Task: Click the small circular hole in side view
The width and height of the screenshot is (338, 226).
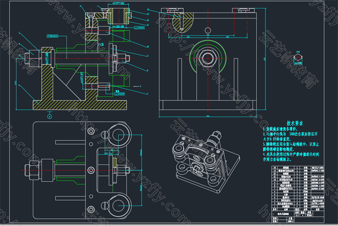Action: (208, 30)
